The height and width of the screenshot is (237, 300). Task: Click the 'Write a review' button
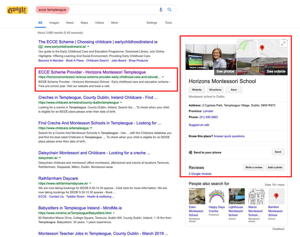pyautogui.click(x=254, y=167)
